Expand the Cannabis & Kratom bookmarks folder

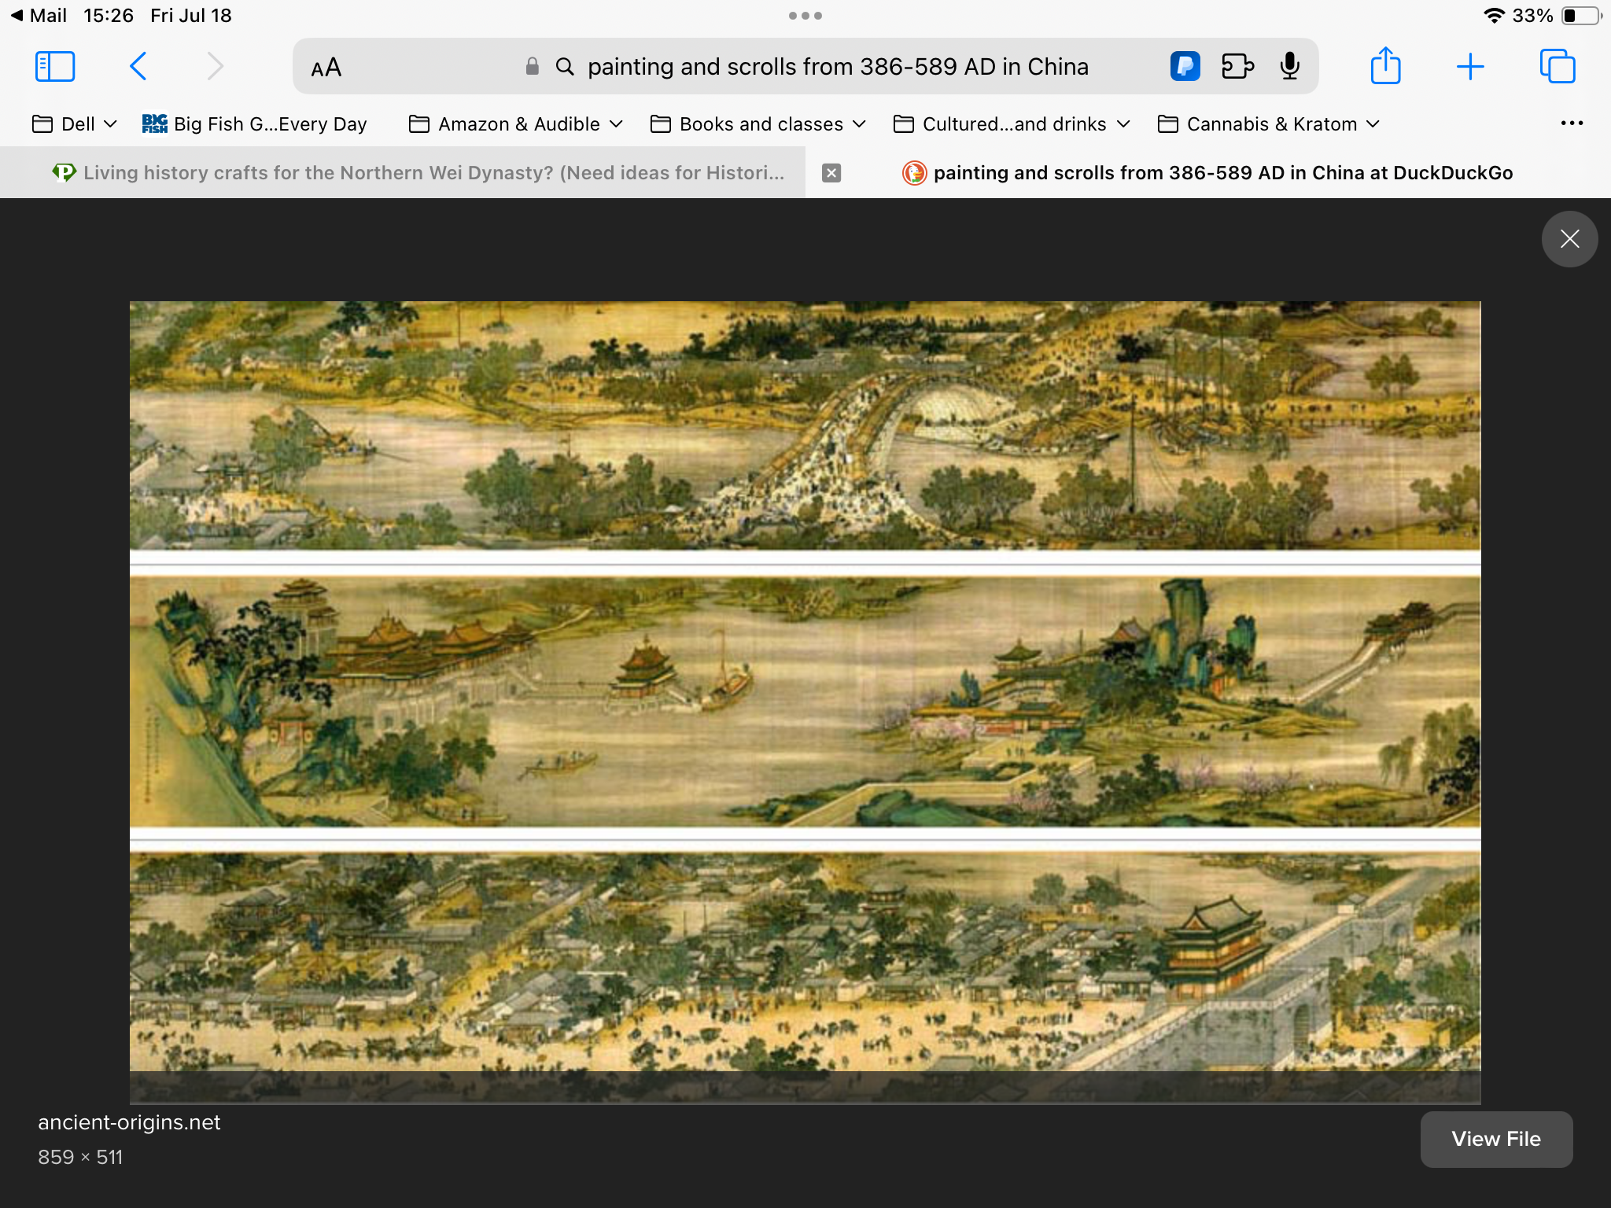pyautogui.click(x=1269, y=124)
